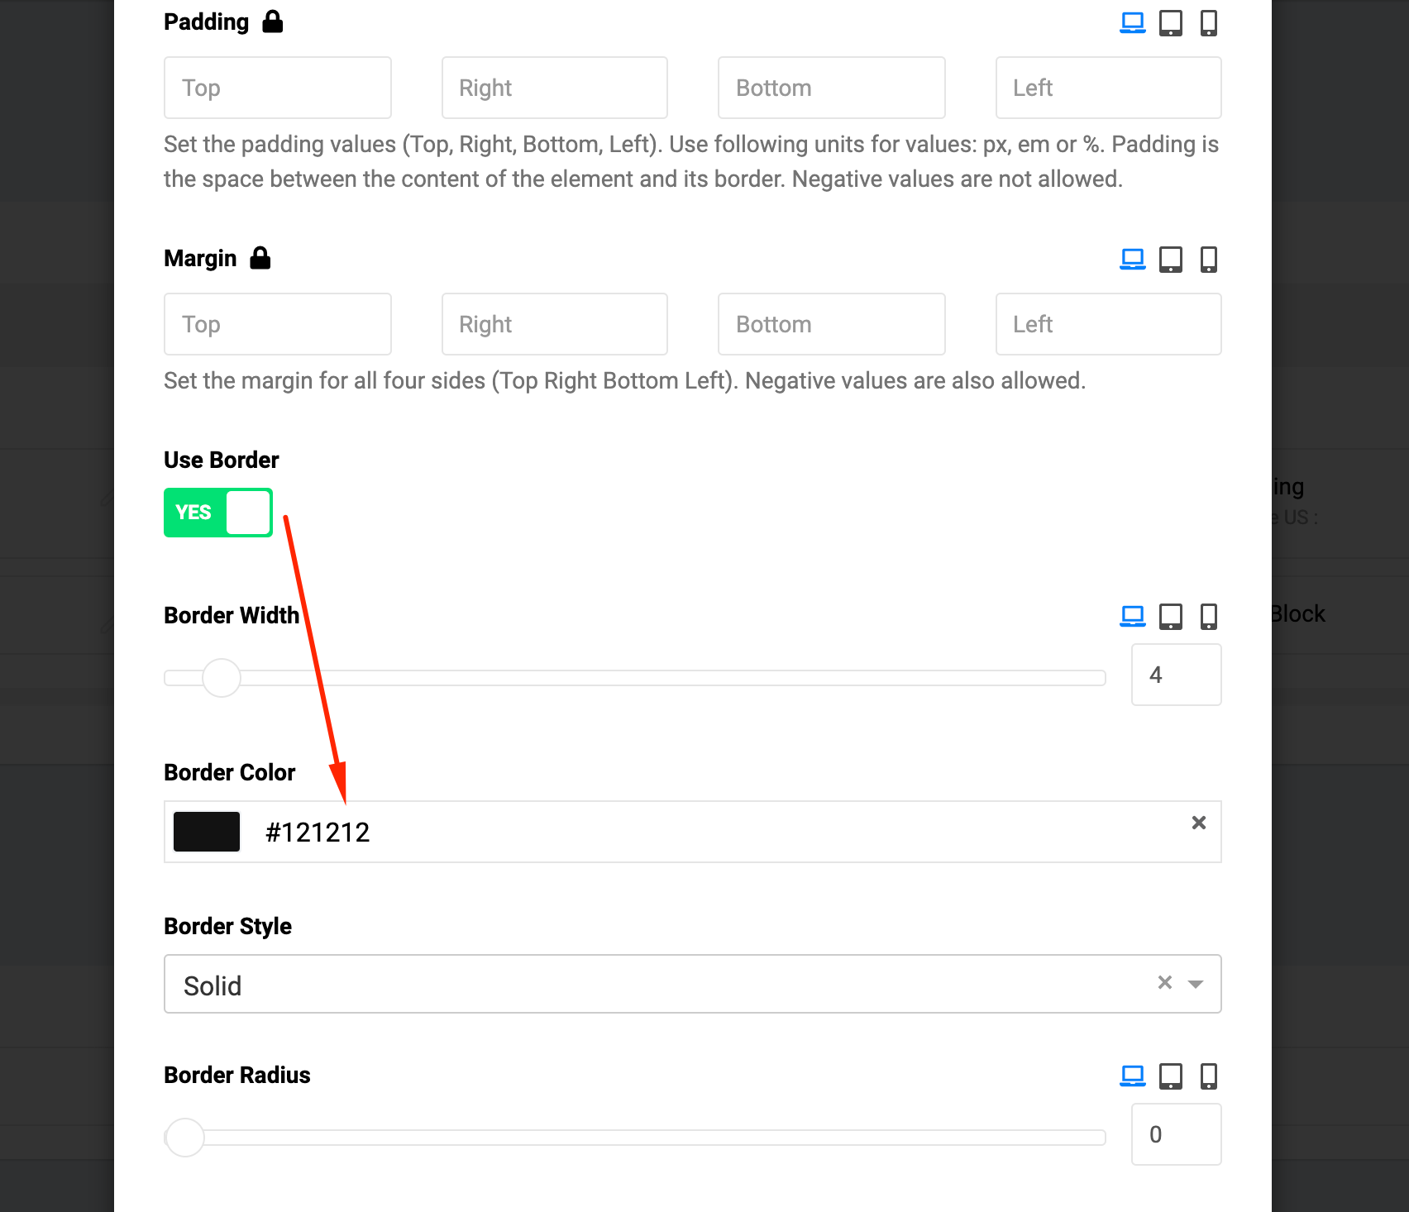
Task: Clear the Border Color value
Action: click(x=1198, y=823)
